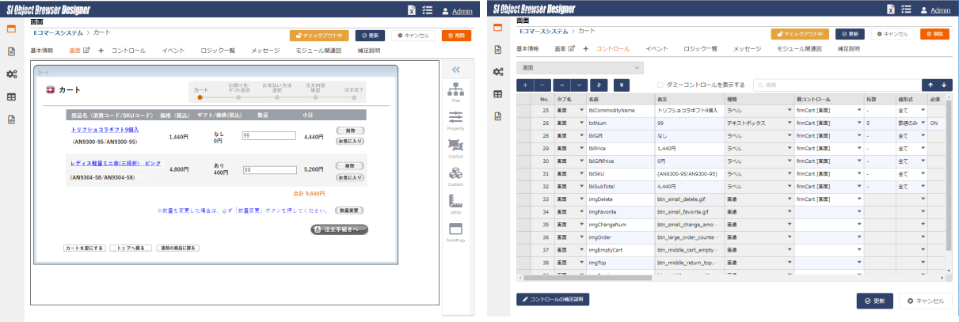This screenshot has width=959, height=322.
Task: Click the トリフショコラギフト9個入 product link
Action: point(105,129)
